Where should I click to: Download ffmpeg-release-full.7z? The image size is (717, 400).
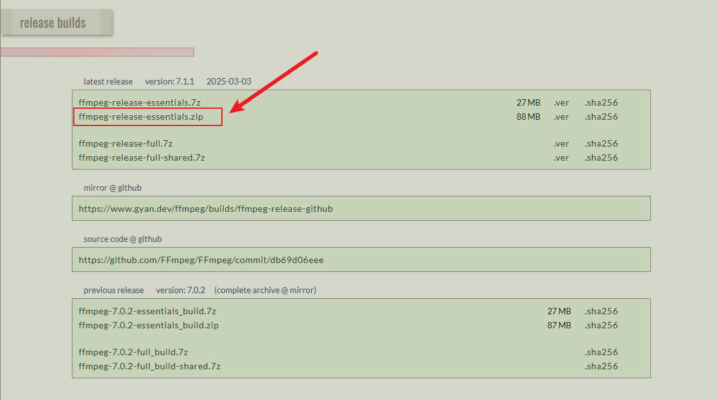(x=125, y=143)
